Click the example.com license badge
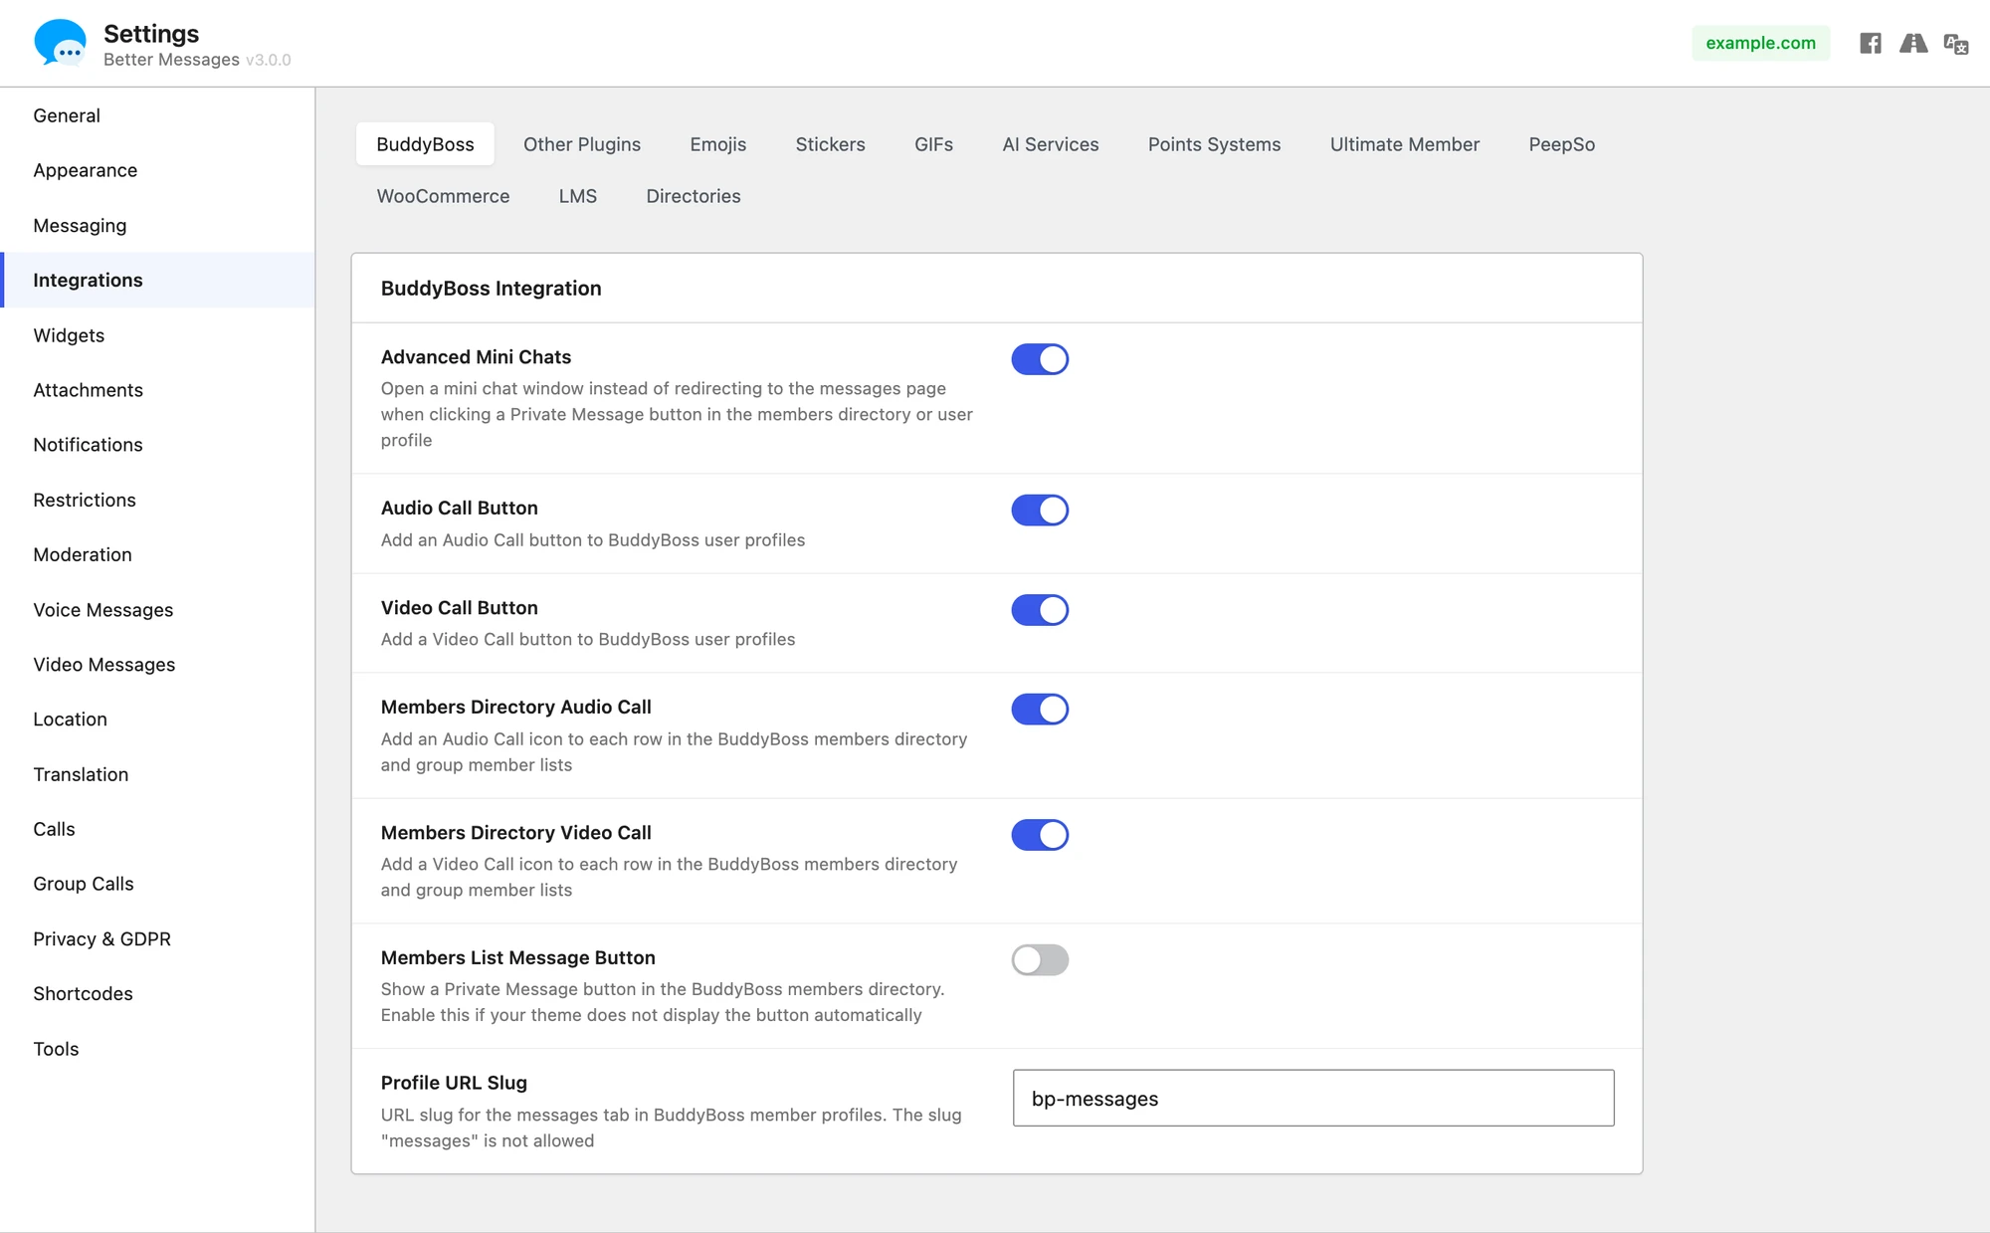 [1760, 43]
